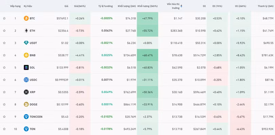Click the Bitcoin orange coin icon
This screenshot has width=275, height=135.
(x=26, y=18)
